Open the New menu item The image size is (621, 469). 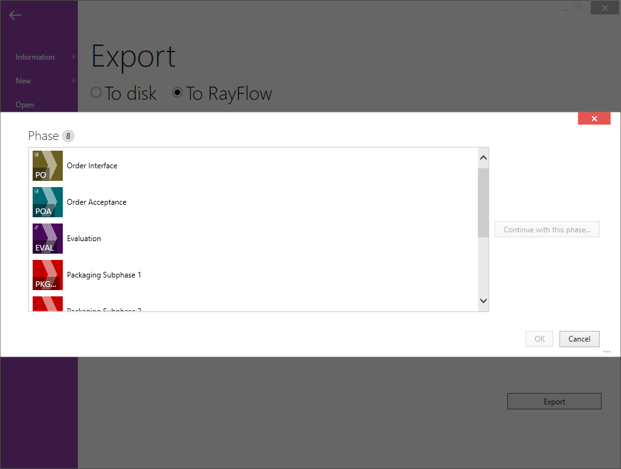23,81
